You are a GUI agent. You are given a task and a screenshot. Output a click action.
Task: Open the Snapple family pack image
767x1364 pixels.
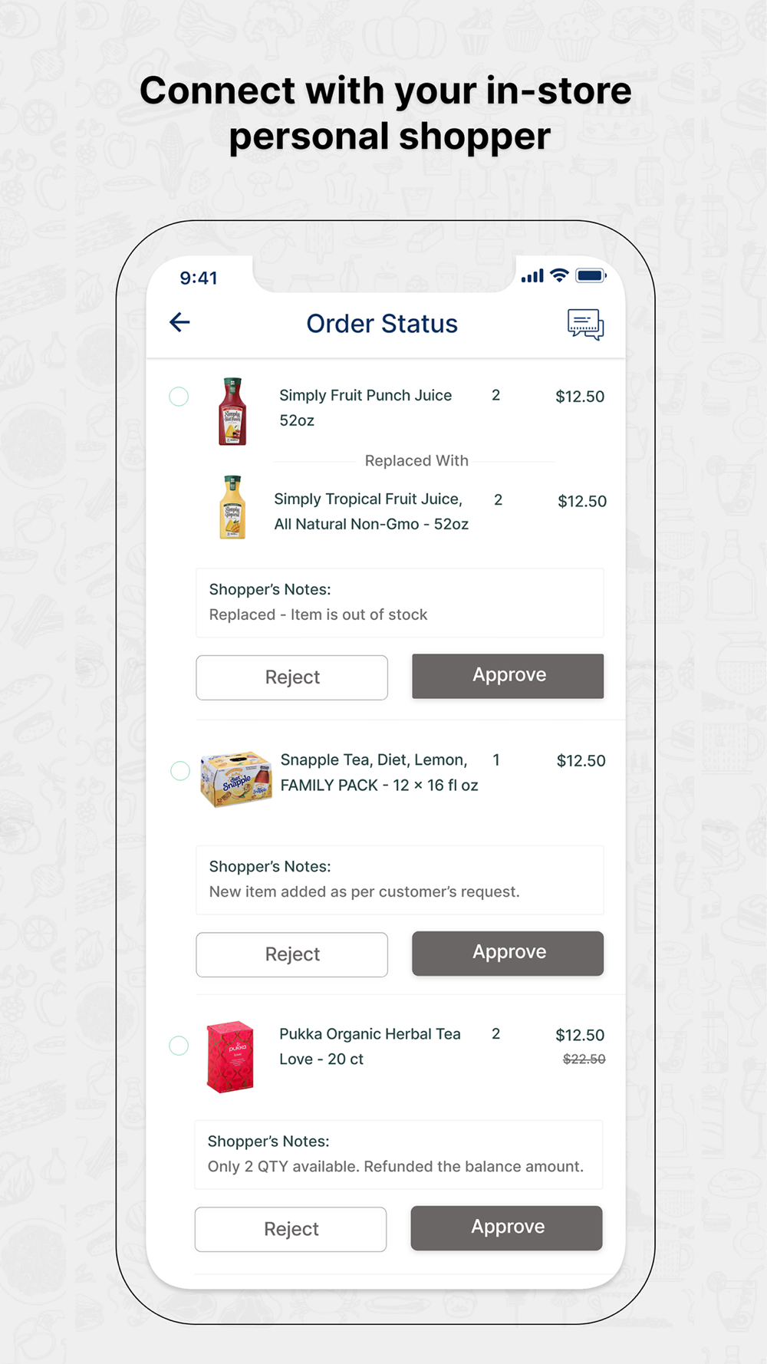point(235,779)
